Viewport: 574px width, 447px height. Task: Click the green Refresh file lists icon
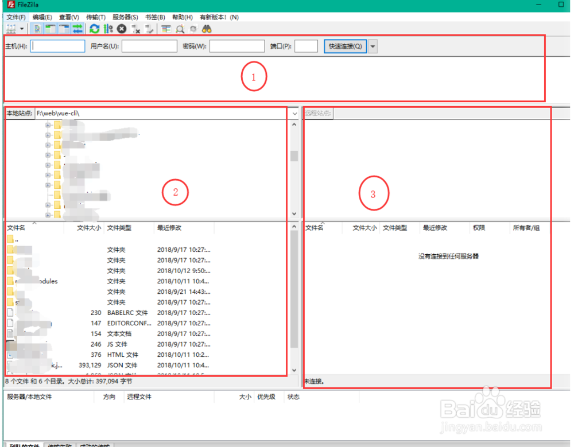click(95, 29)
